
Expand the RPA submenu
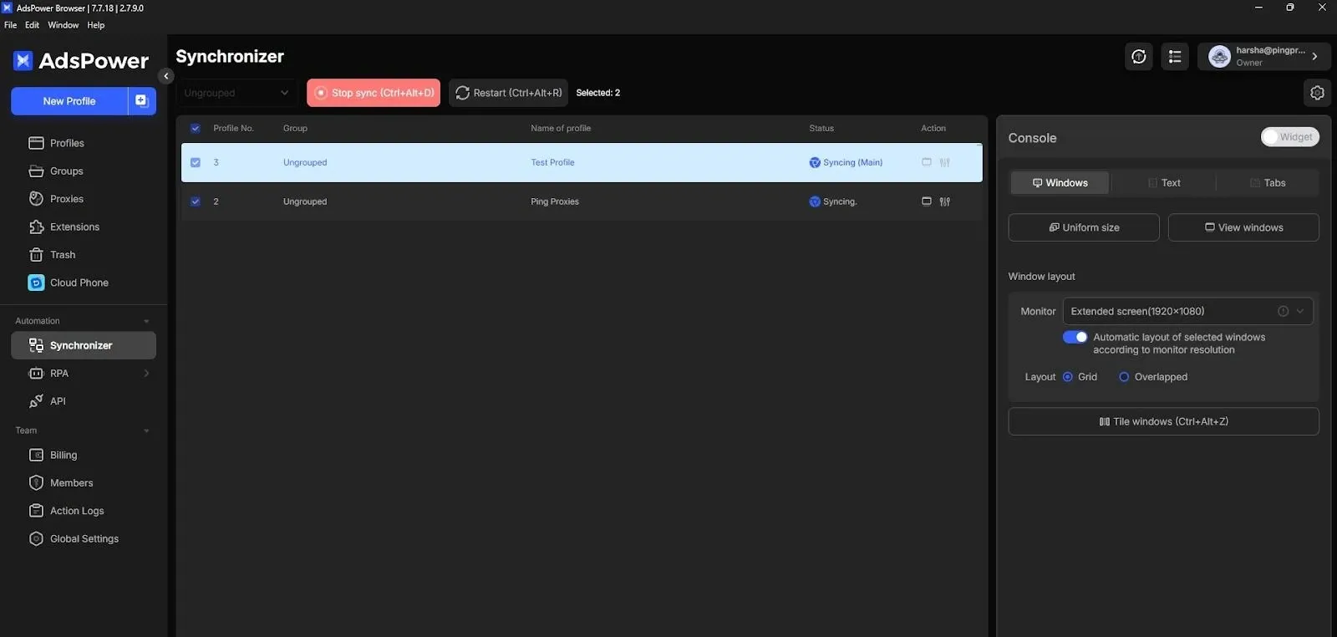[146, 374]
